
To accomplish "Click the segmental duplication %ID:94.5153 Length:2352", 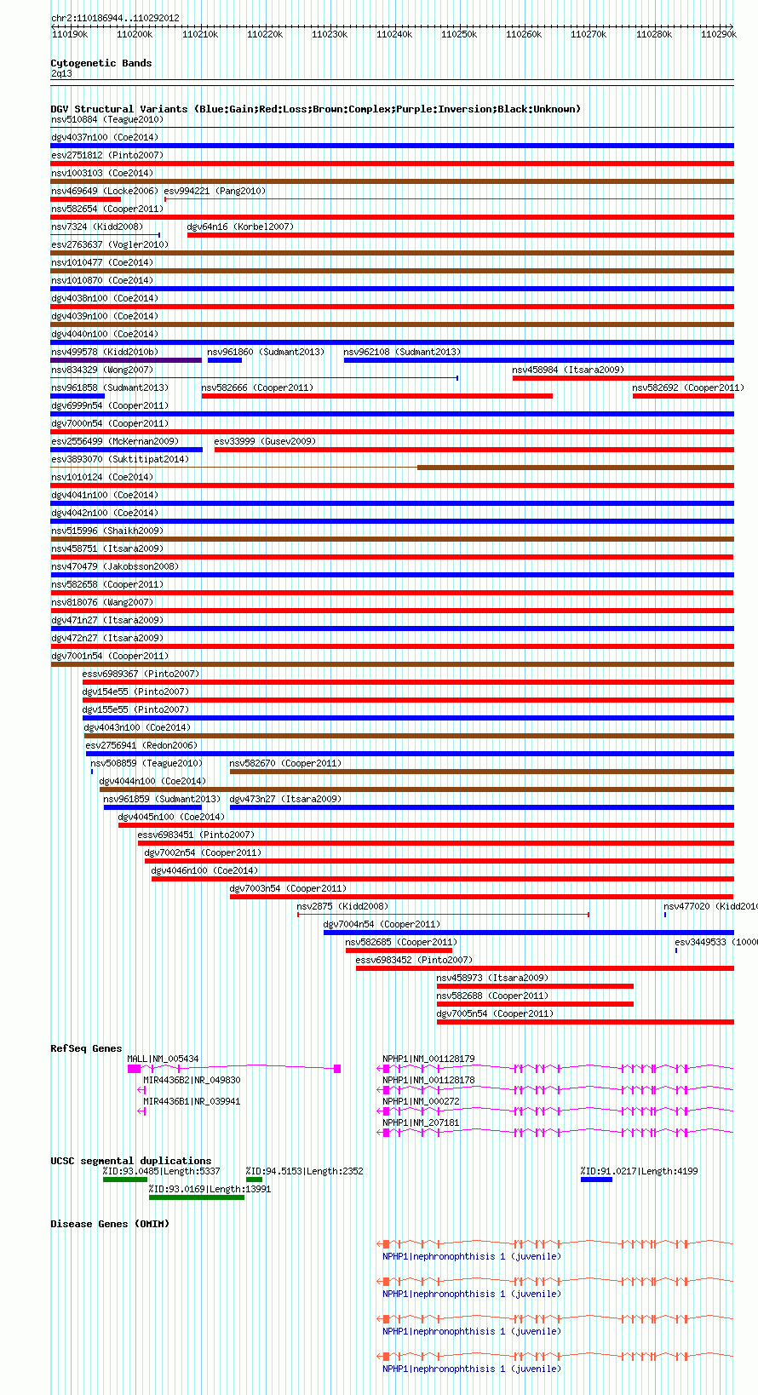I will (x=305, y=1171).
